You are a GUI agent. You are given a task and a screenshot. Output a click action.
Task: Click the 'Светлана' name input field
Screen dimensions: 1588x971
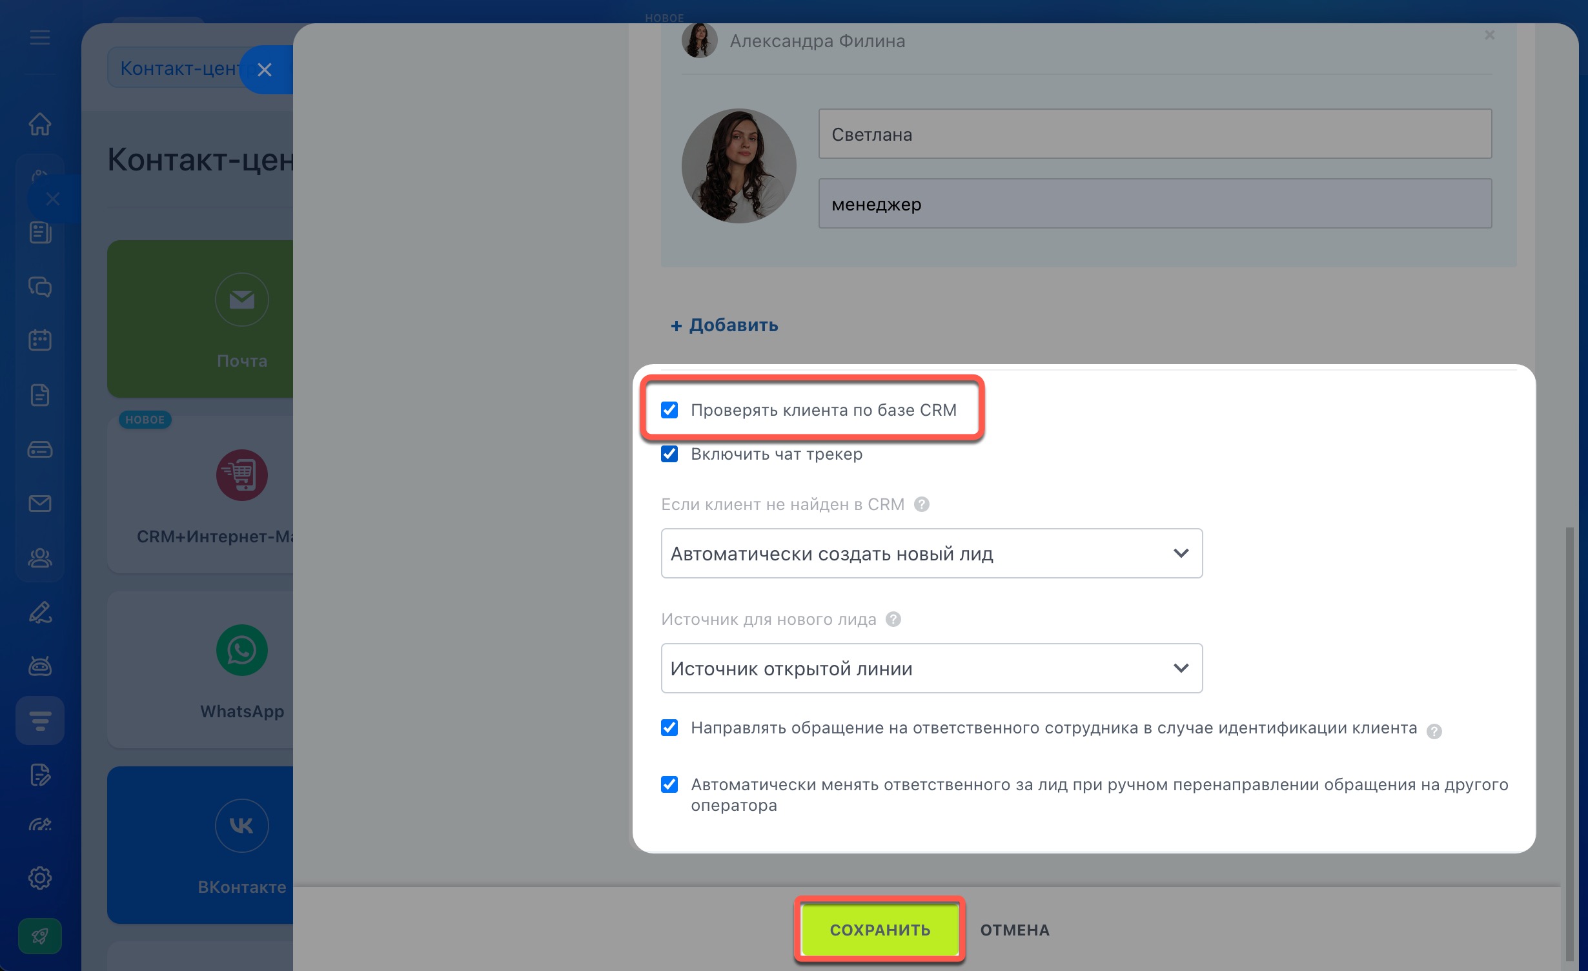coord(1154,134)
